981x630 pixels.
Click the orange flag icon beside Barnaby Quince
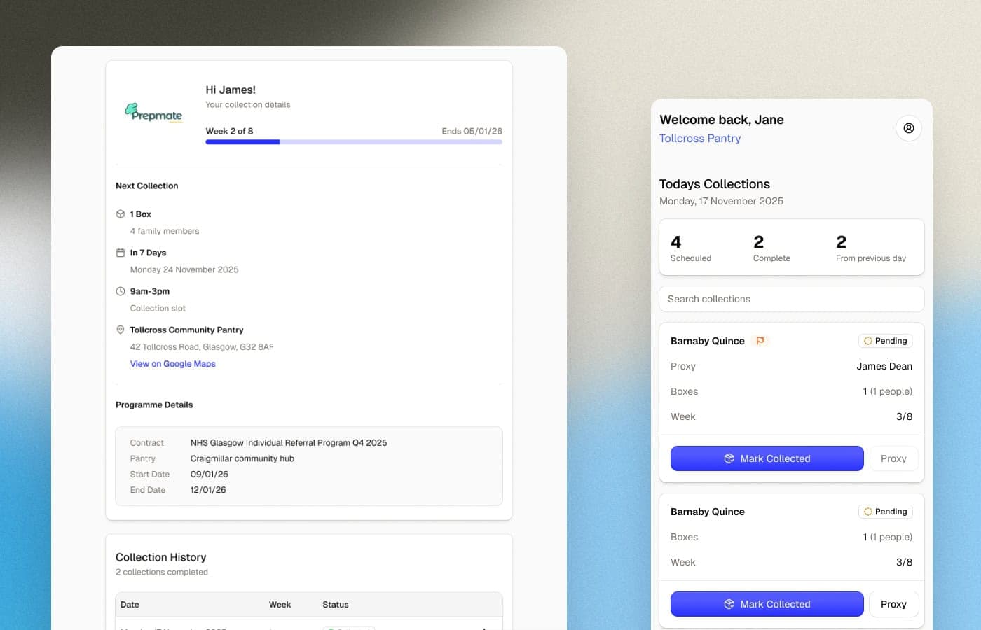tap(760, 341)
